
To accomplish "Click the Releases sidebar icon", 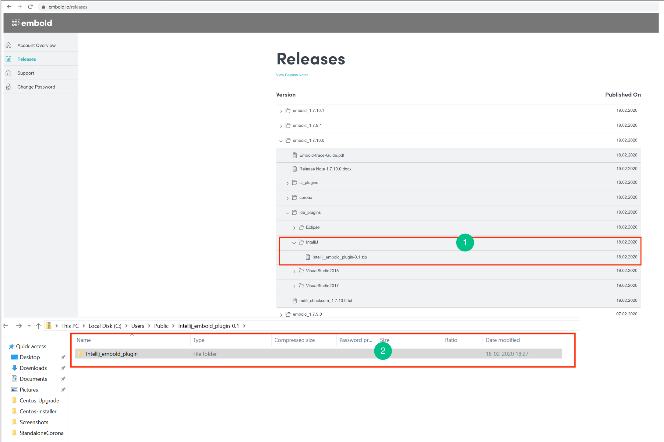I will coord(9,59).
